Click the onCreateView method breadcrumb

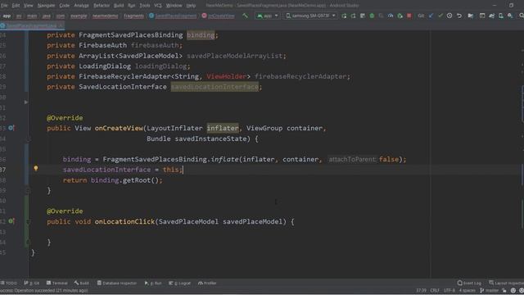click(219, 16)
